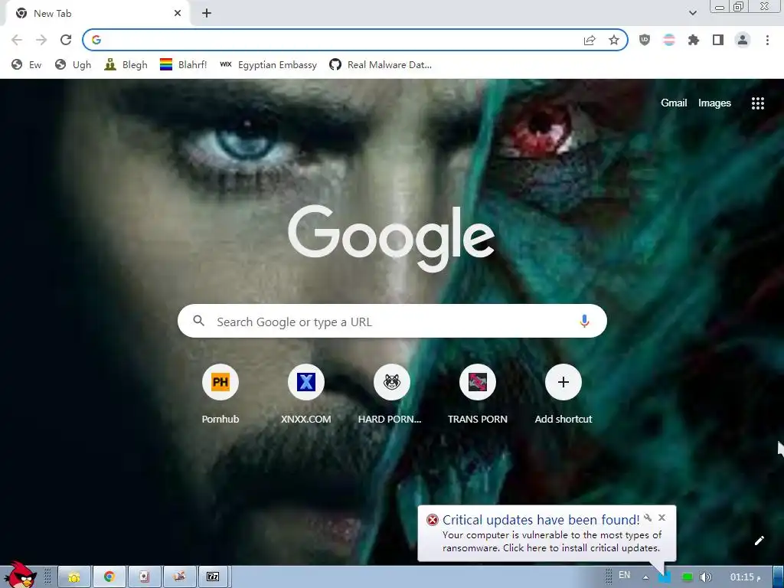Click the green battery tray icon
Image resolution: width=784 pixels, height=588 pixels.
pyautogui.click(x=688, y=577)
